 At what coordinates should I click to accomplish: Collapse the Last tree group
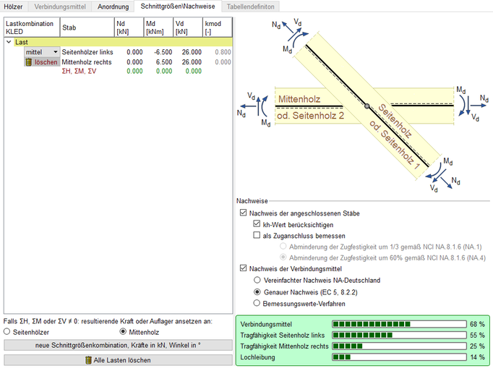9,43
